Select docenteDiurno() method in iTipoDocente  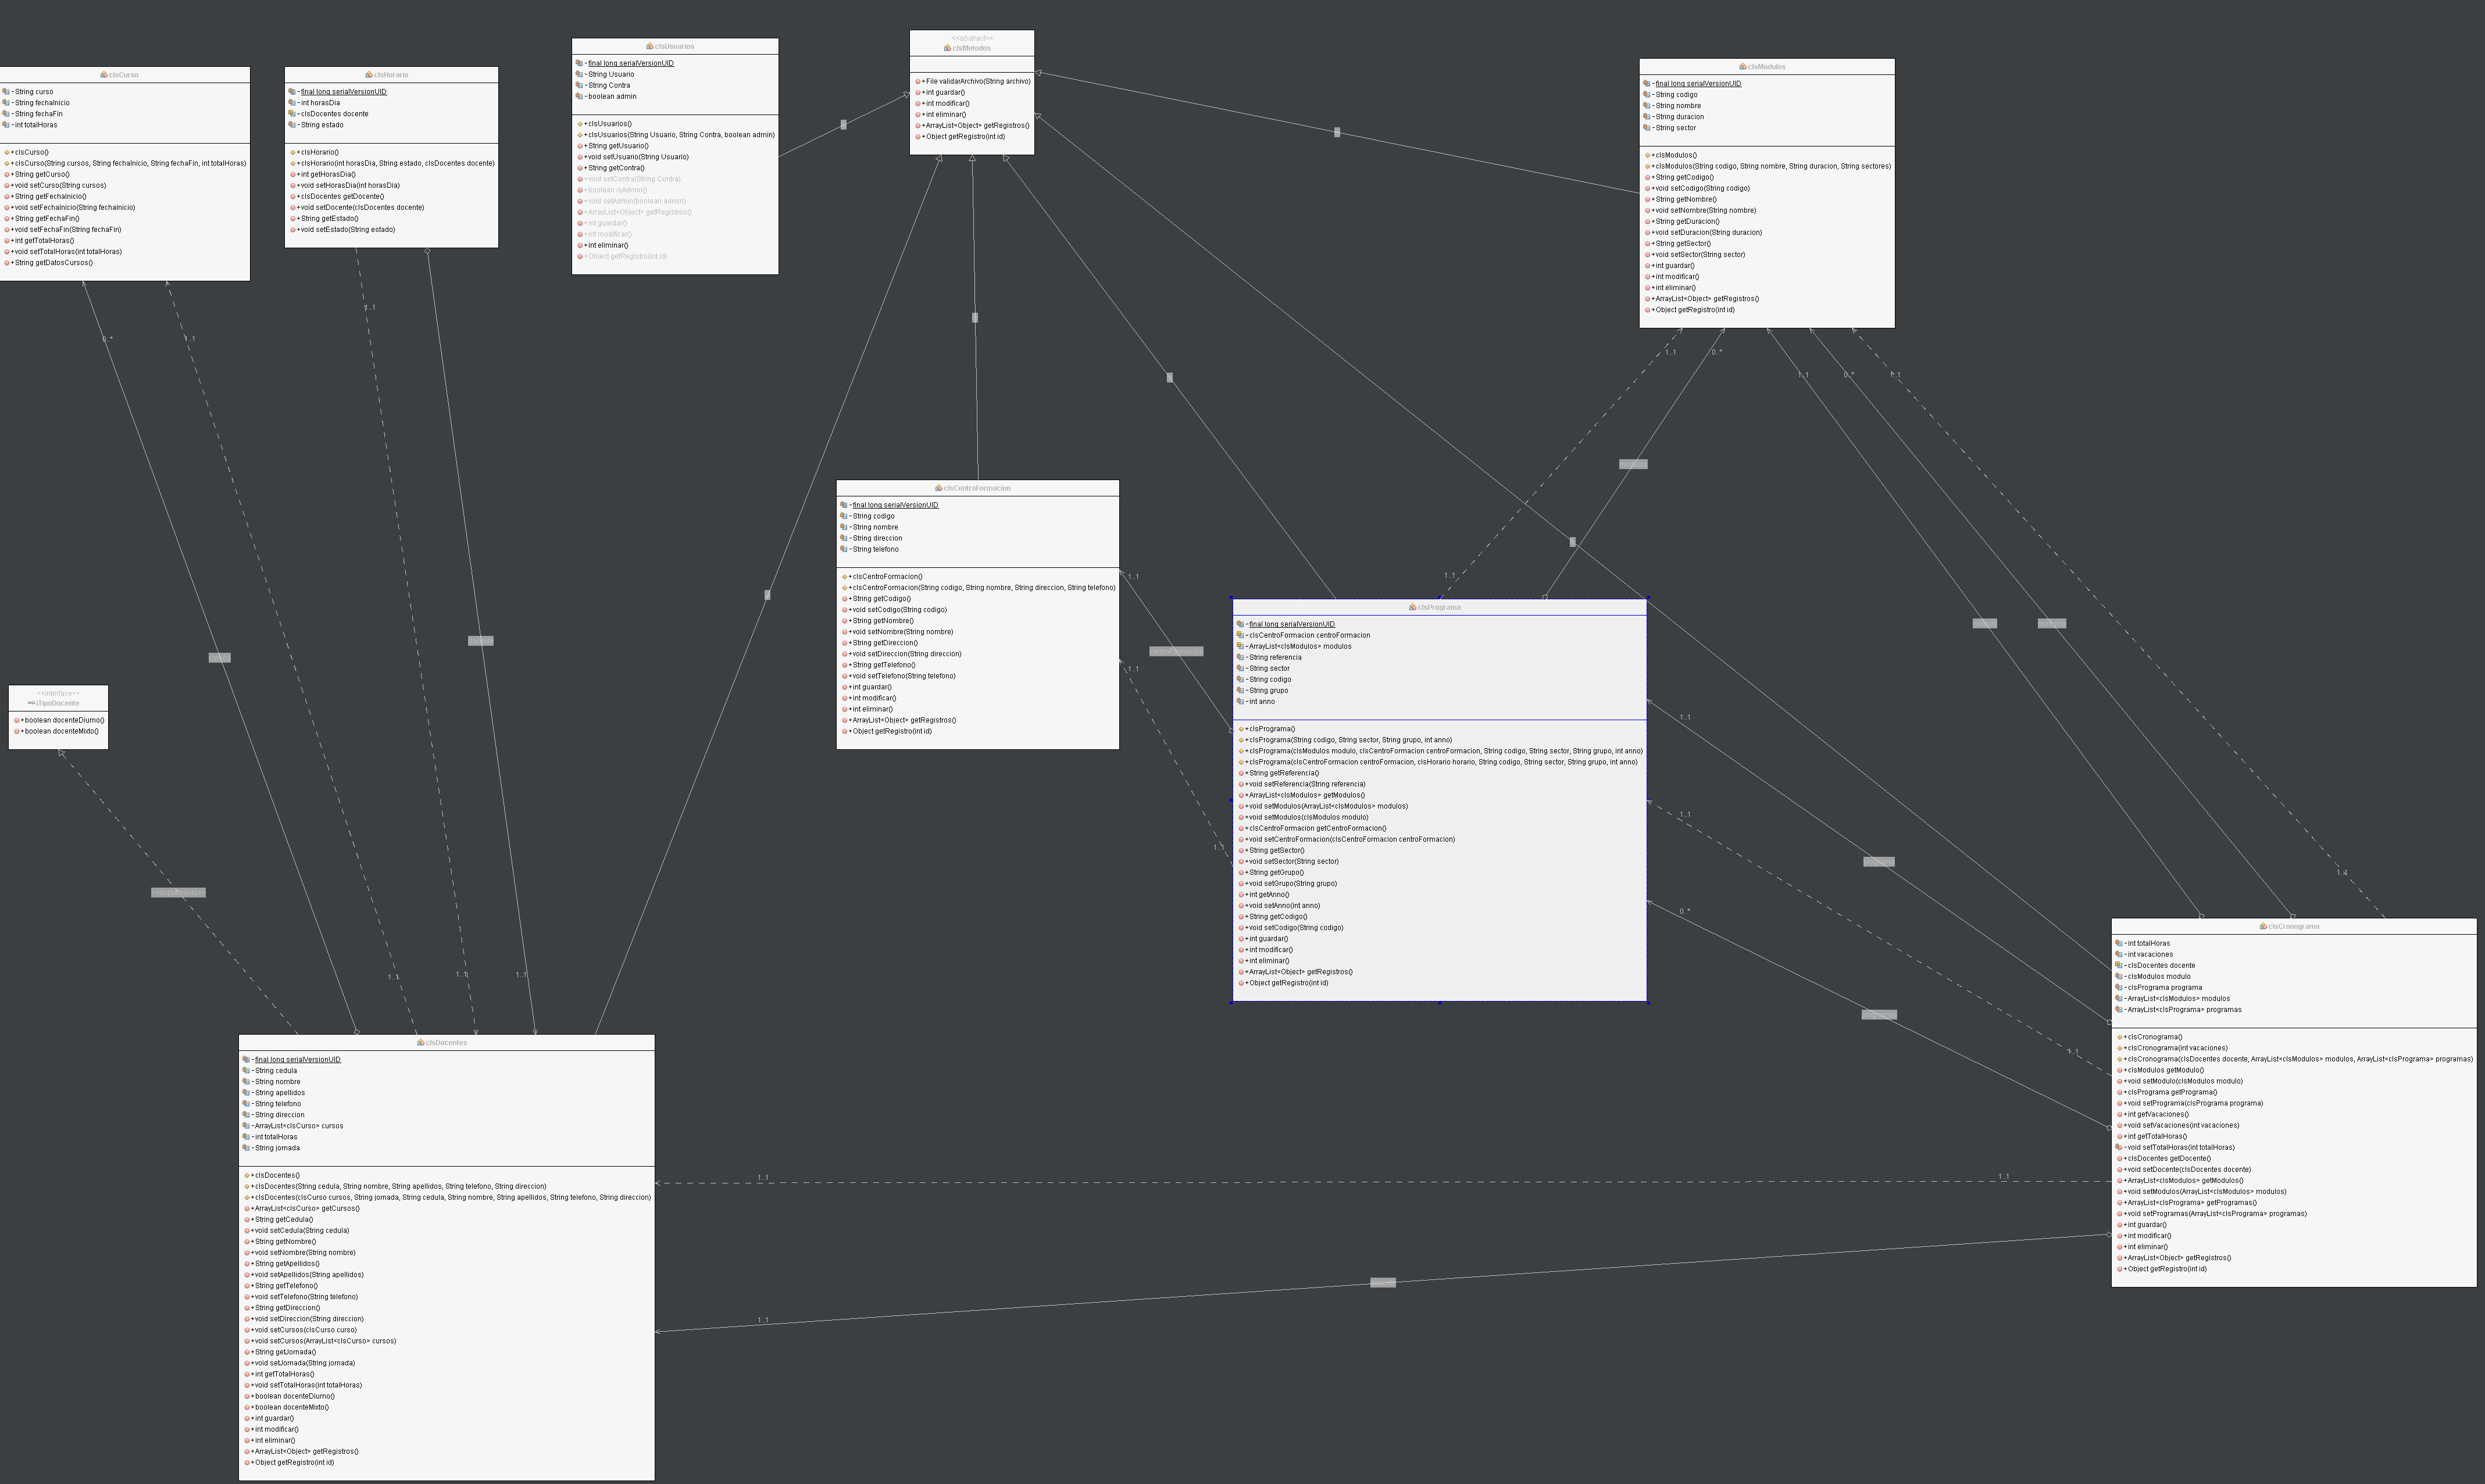(62, 720)
